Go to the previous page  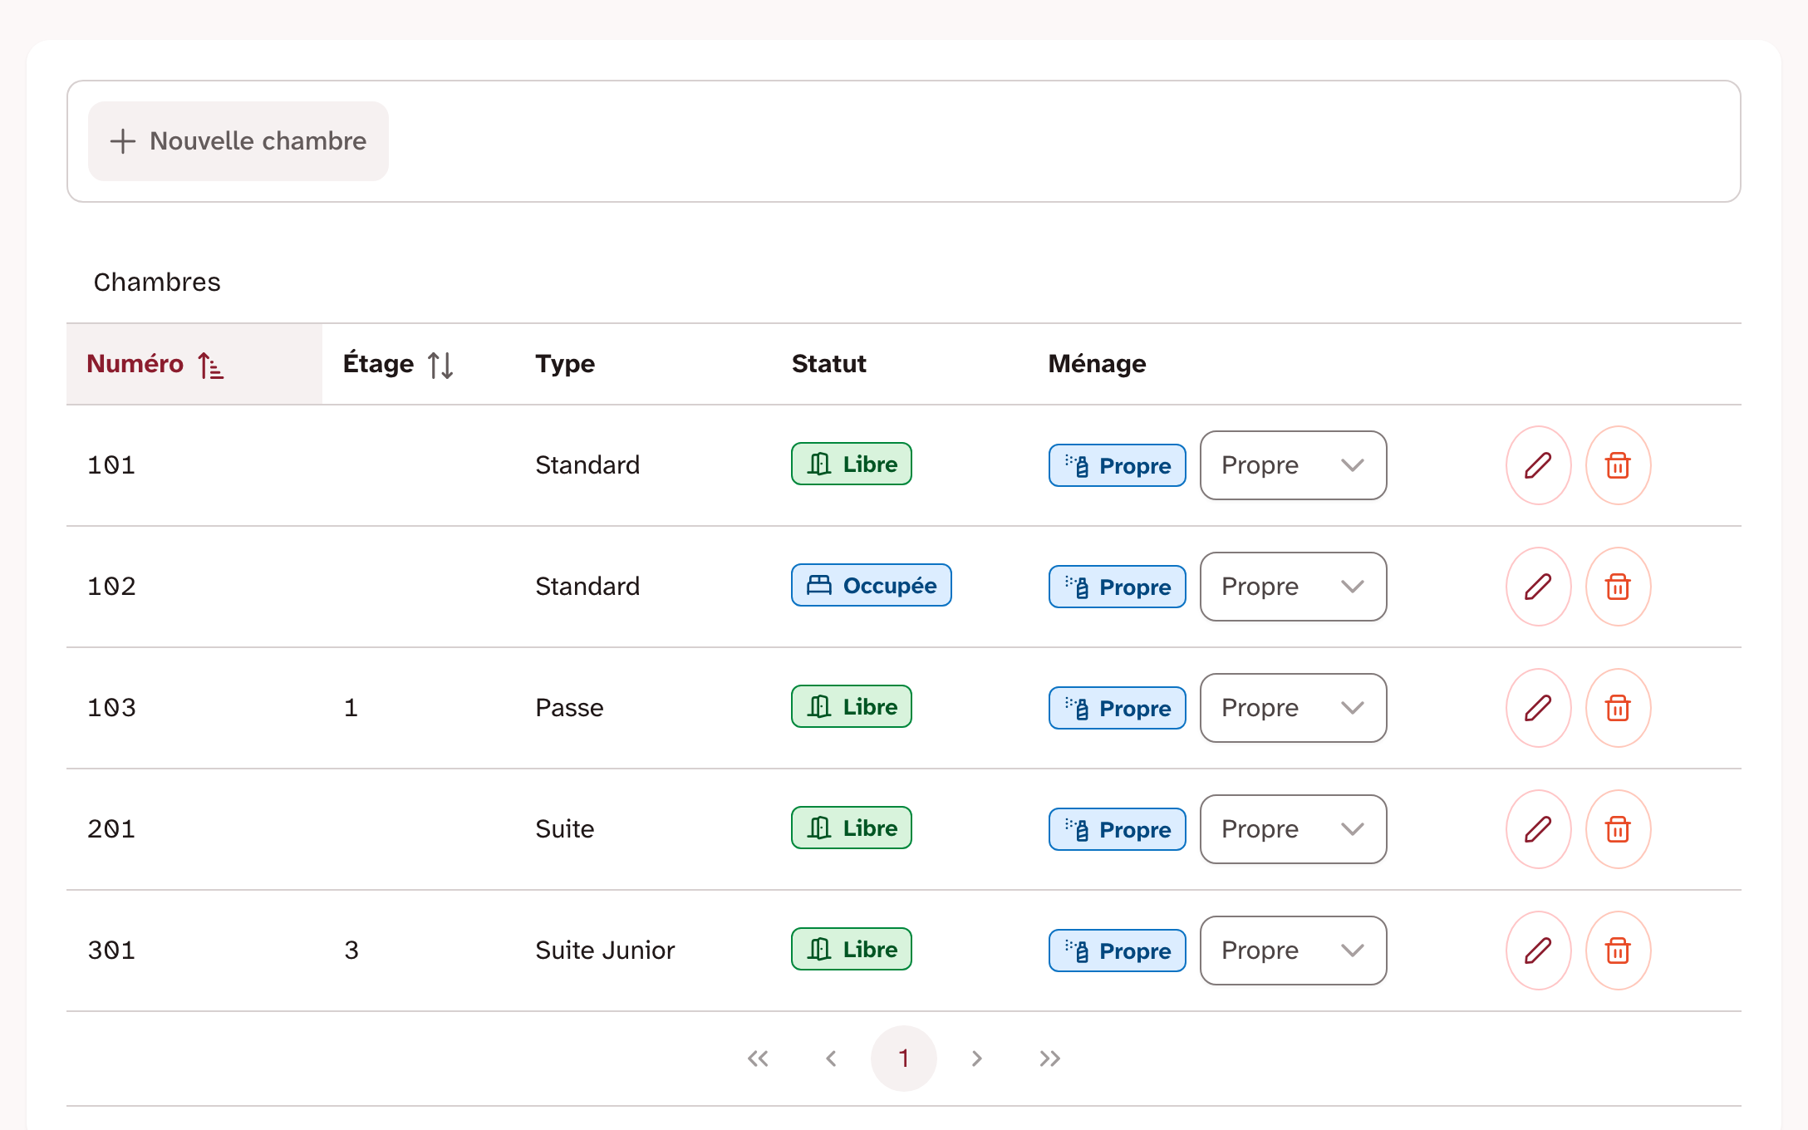(x=831, y=1059)
